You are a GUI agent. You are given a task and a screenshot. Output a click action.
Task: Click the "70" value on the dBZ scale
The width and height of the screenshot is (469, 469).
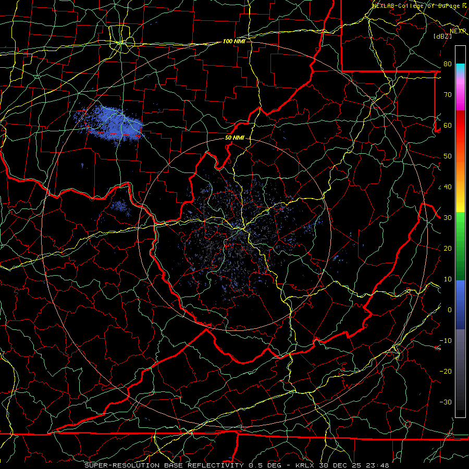tap(448, 94)
